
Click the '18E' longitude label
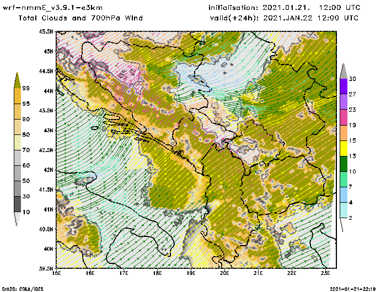[x=157, y=273]
